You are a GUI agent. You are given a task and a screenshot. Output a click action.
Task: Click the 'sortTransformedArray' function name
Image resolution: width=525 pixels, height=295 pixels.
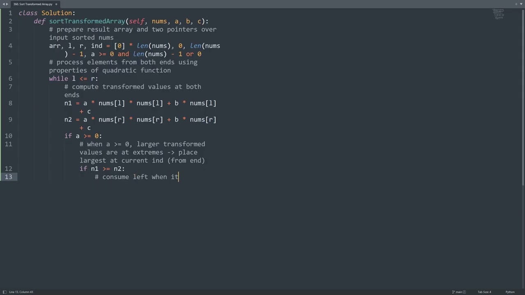87,21
